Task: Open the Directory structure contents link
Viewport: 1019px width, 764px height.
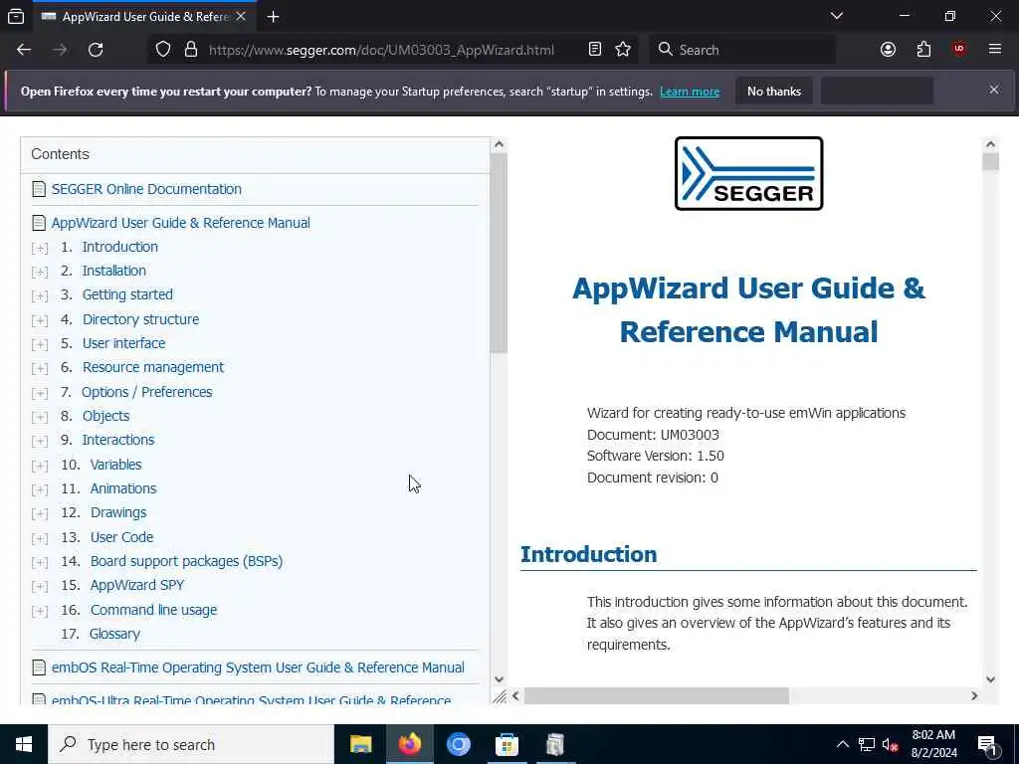Action: point(140,319)
